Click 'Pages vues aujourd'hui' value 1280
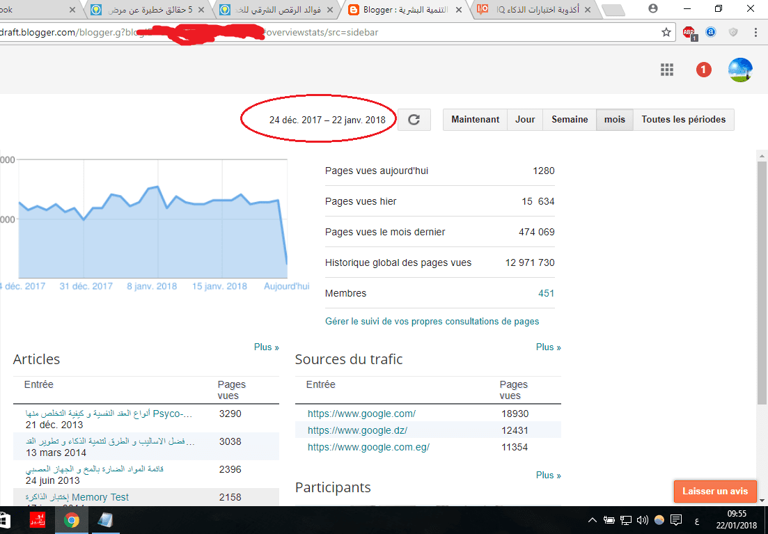The image size is (768, 534). [544, 171]
